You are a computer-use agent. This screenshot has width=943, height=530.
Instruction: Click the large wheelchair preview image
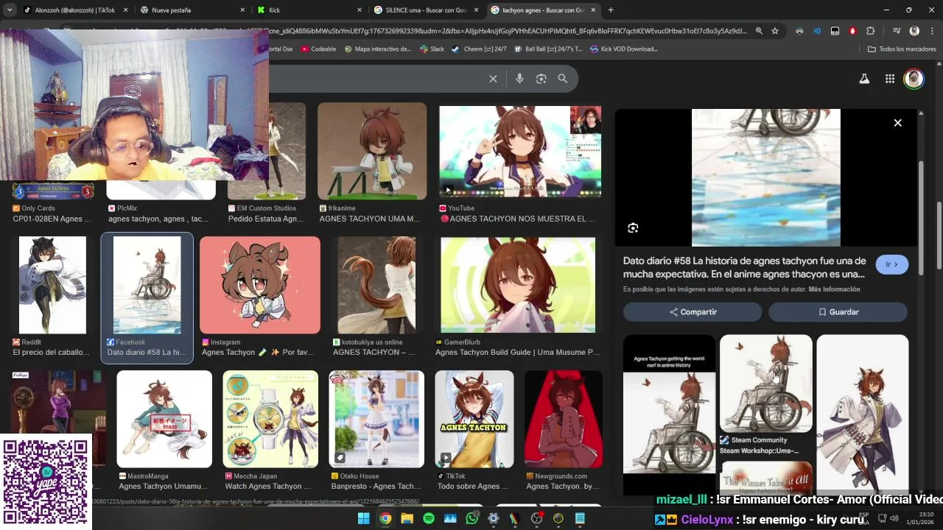765,177
